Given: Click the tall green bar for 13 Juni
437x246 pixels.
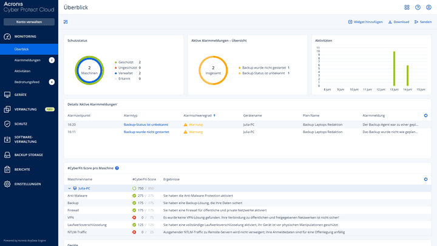Looking at the screenshot, I should [394, 69].
